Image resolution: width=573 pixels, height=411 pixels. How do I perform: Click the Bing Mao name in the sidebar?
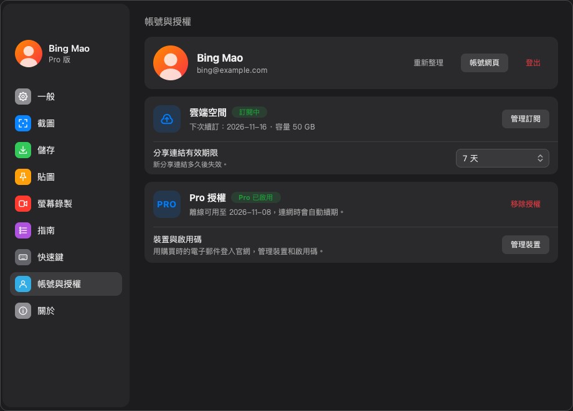pos(69,48)
